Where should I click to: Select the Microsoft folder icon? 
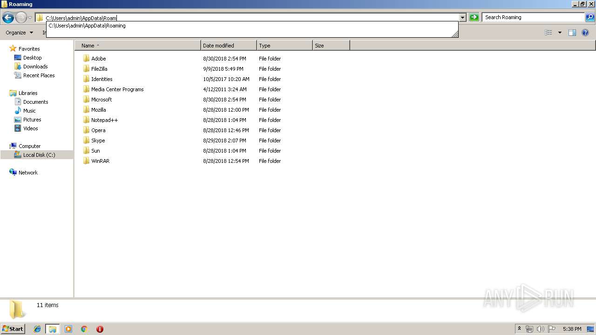tap(86, 100)
